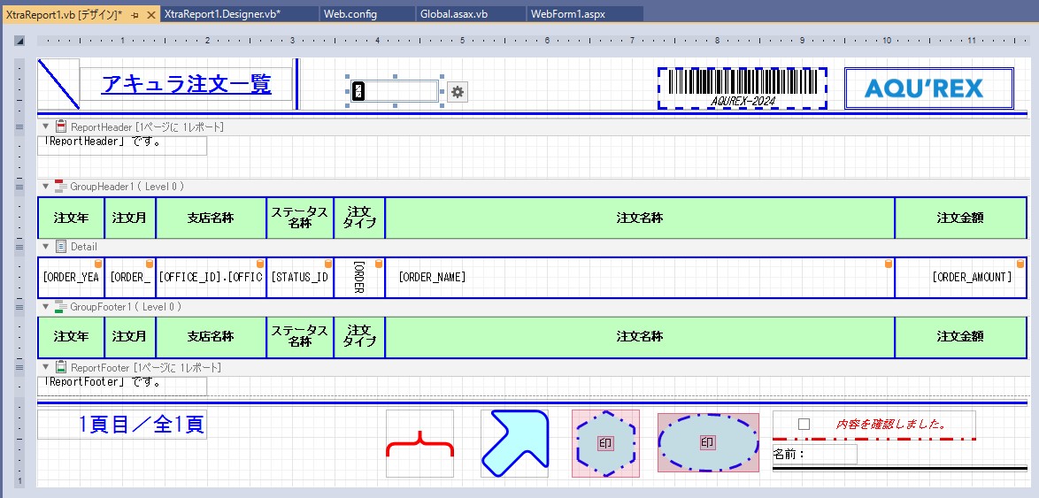
Task: Collapse the ReportFooter band
Action: (x=46, y=366)
